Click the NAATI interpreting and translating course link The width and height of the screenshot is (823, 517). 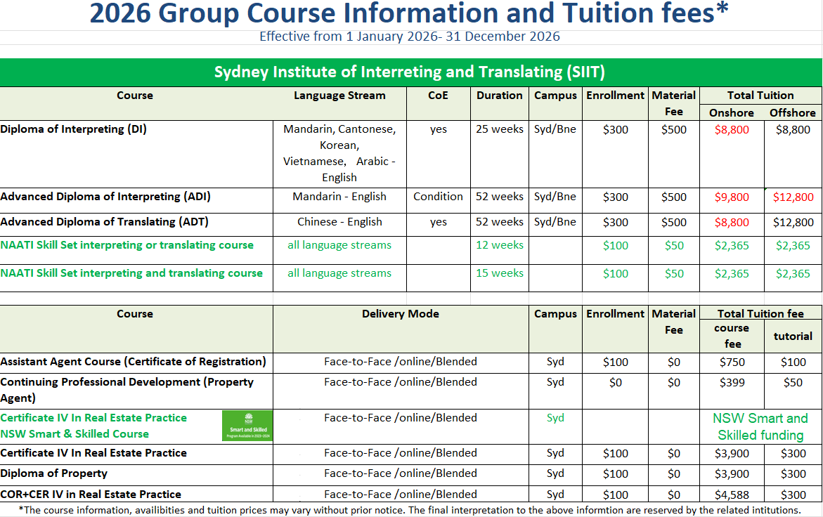click(131, 273)
